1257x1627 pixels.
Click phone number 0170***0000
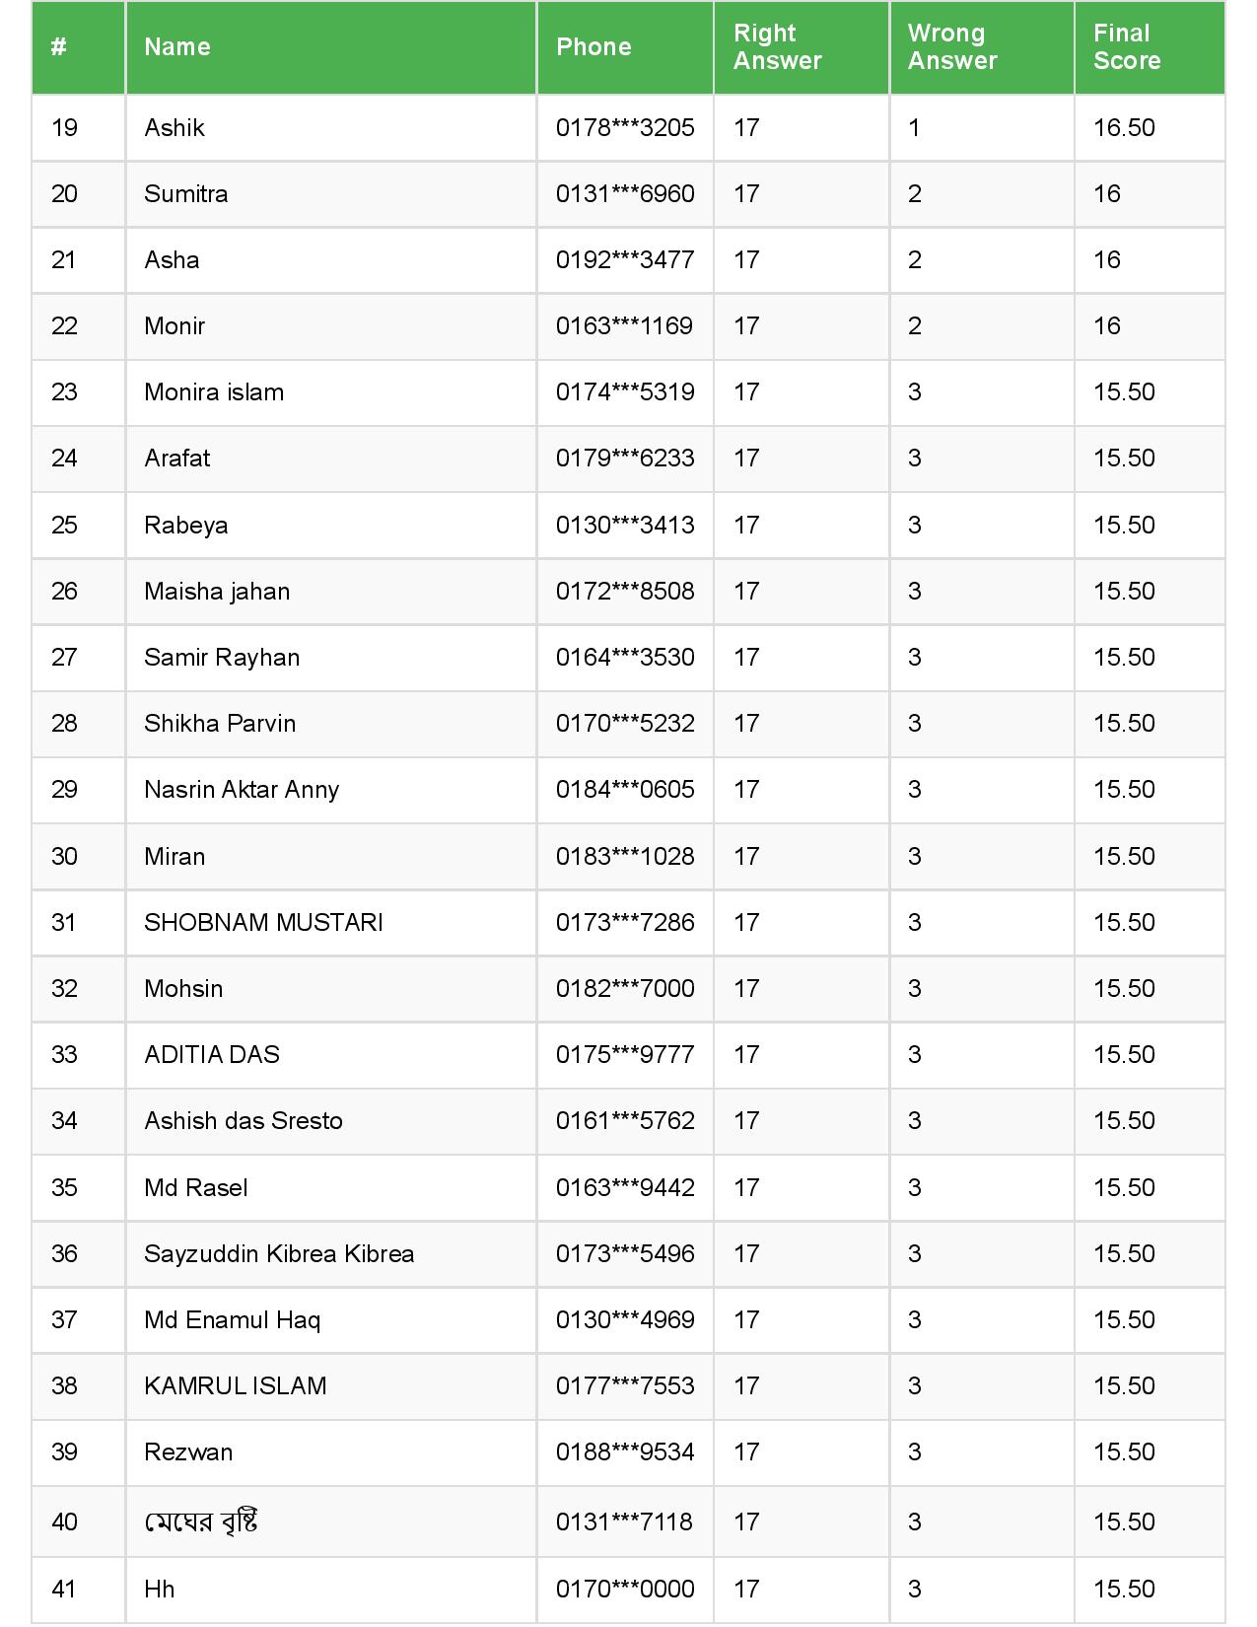625,1590
